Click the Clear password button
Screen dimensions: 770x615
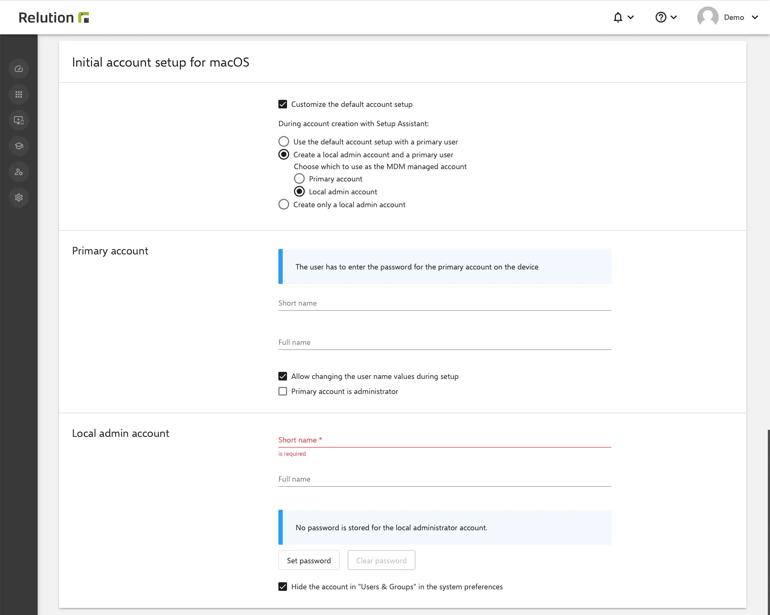(x=381, y=560)
